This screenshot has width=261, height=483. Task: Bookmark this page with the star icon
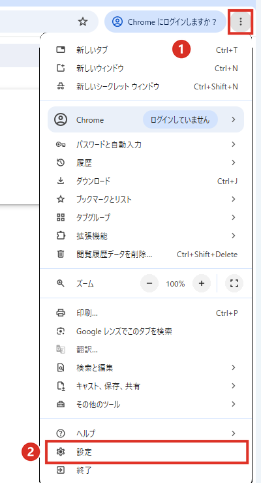(x=82, y=22)
